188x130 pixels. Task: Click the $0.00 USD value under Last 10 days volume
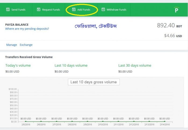coord(62,72)
